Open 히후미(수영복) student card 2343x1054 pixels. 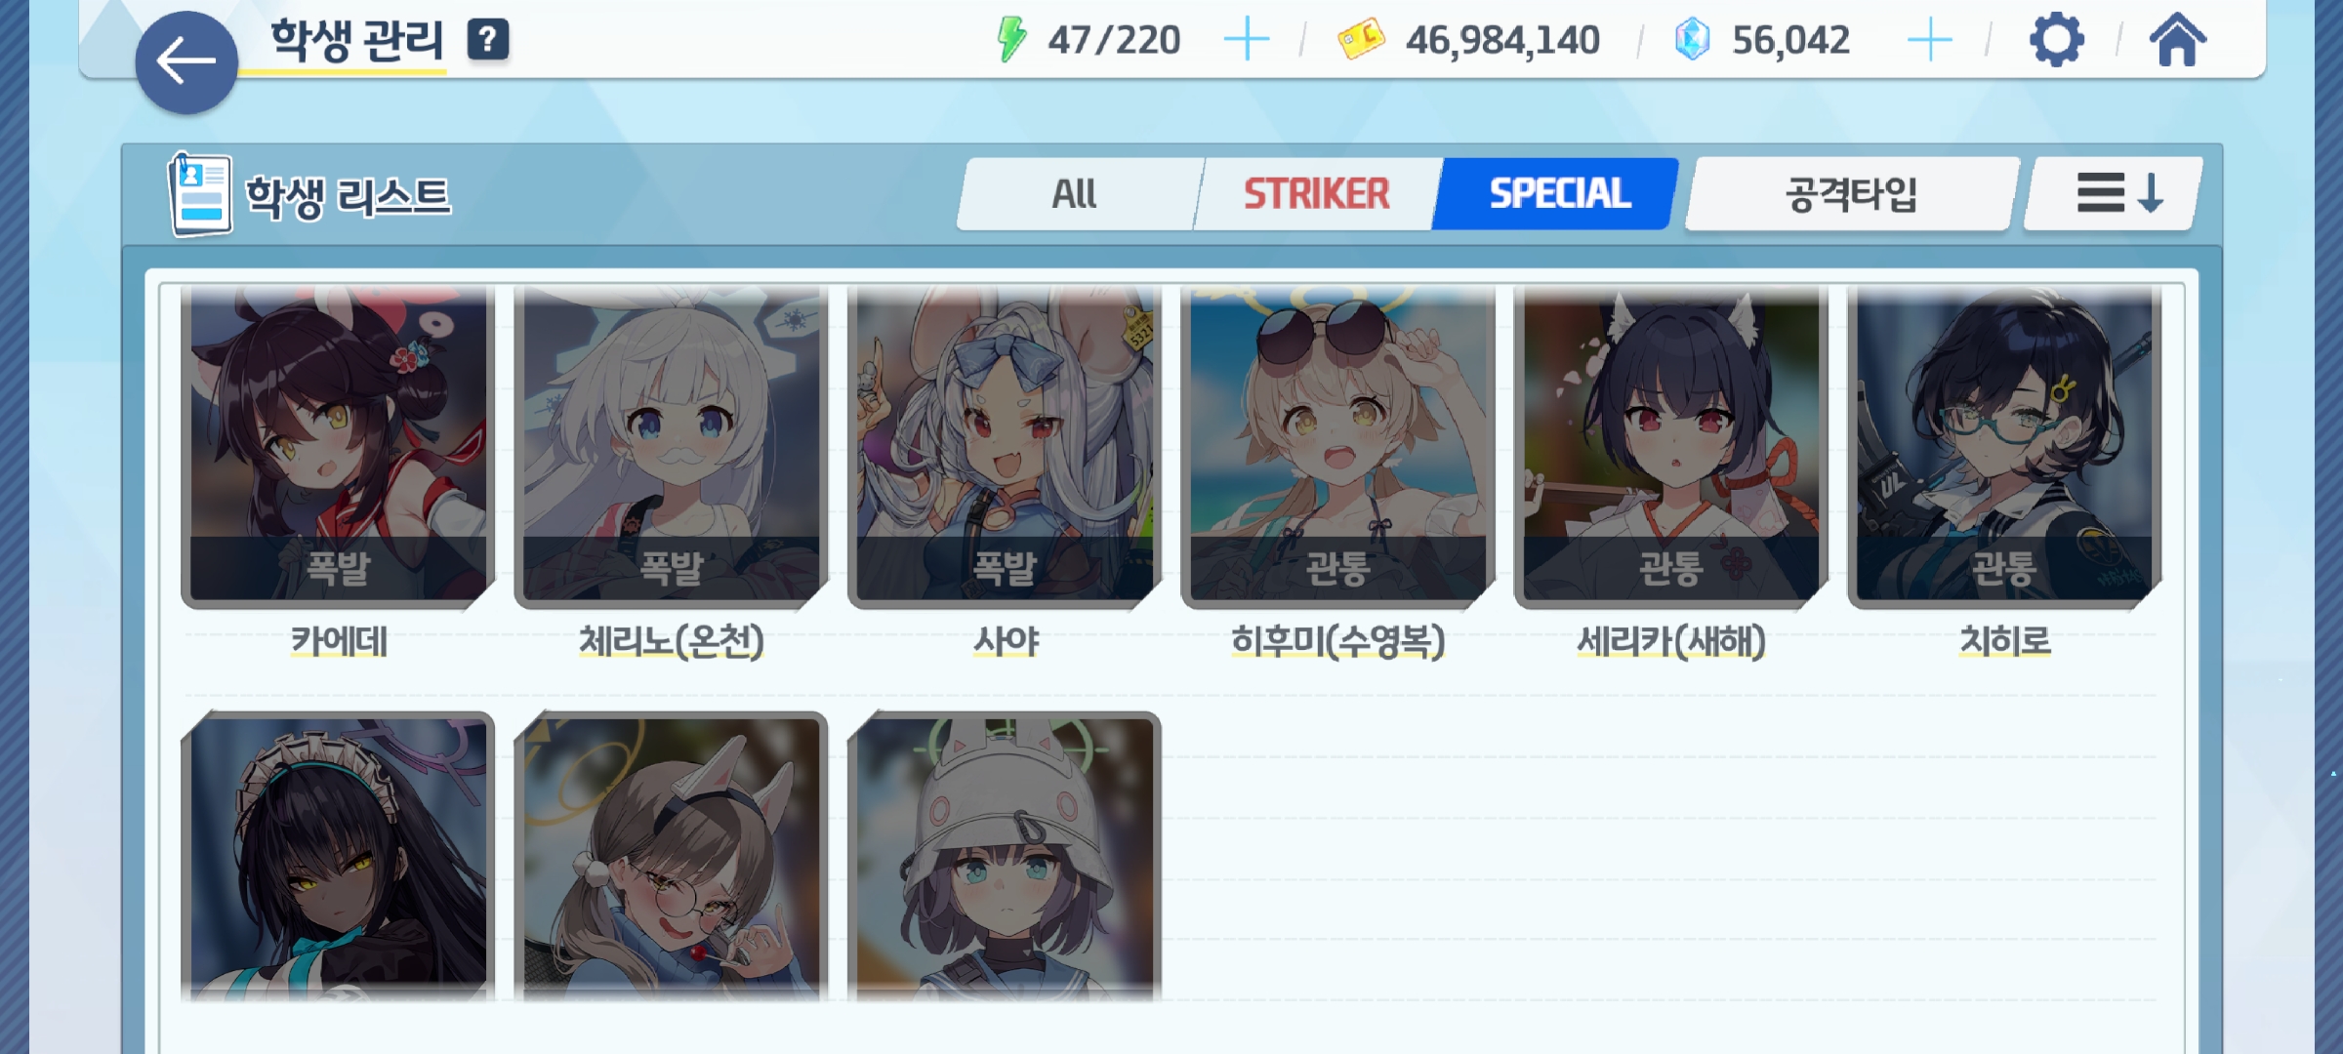(1337, 447)
